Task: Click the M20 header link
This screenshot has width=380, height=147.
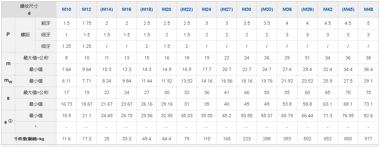Action: (166, 10)
